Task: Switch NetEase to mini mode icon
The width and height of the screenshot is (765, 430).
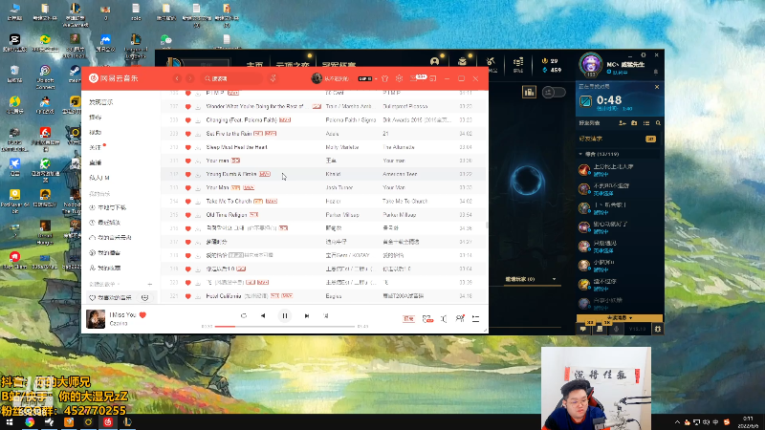Action: tap(433, 78)
